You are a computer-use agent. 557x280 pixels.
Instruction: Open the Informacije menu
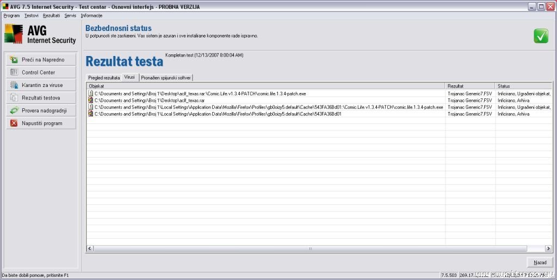coord(91,16)
